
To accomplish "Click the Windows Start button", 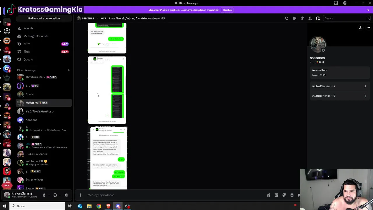I will [5, 206].
